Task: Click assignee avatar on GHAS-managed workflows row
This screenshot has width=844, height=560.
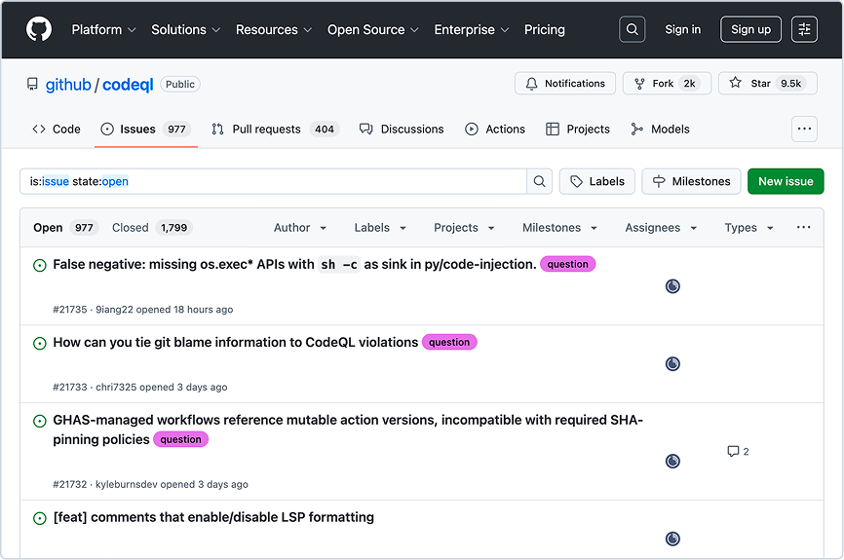Action: [672, 461]
